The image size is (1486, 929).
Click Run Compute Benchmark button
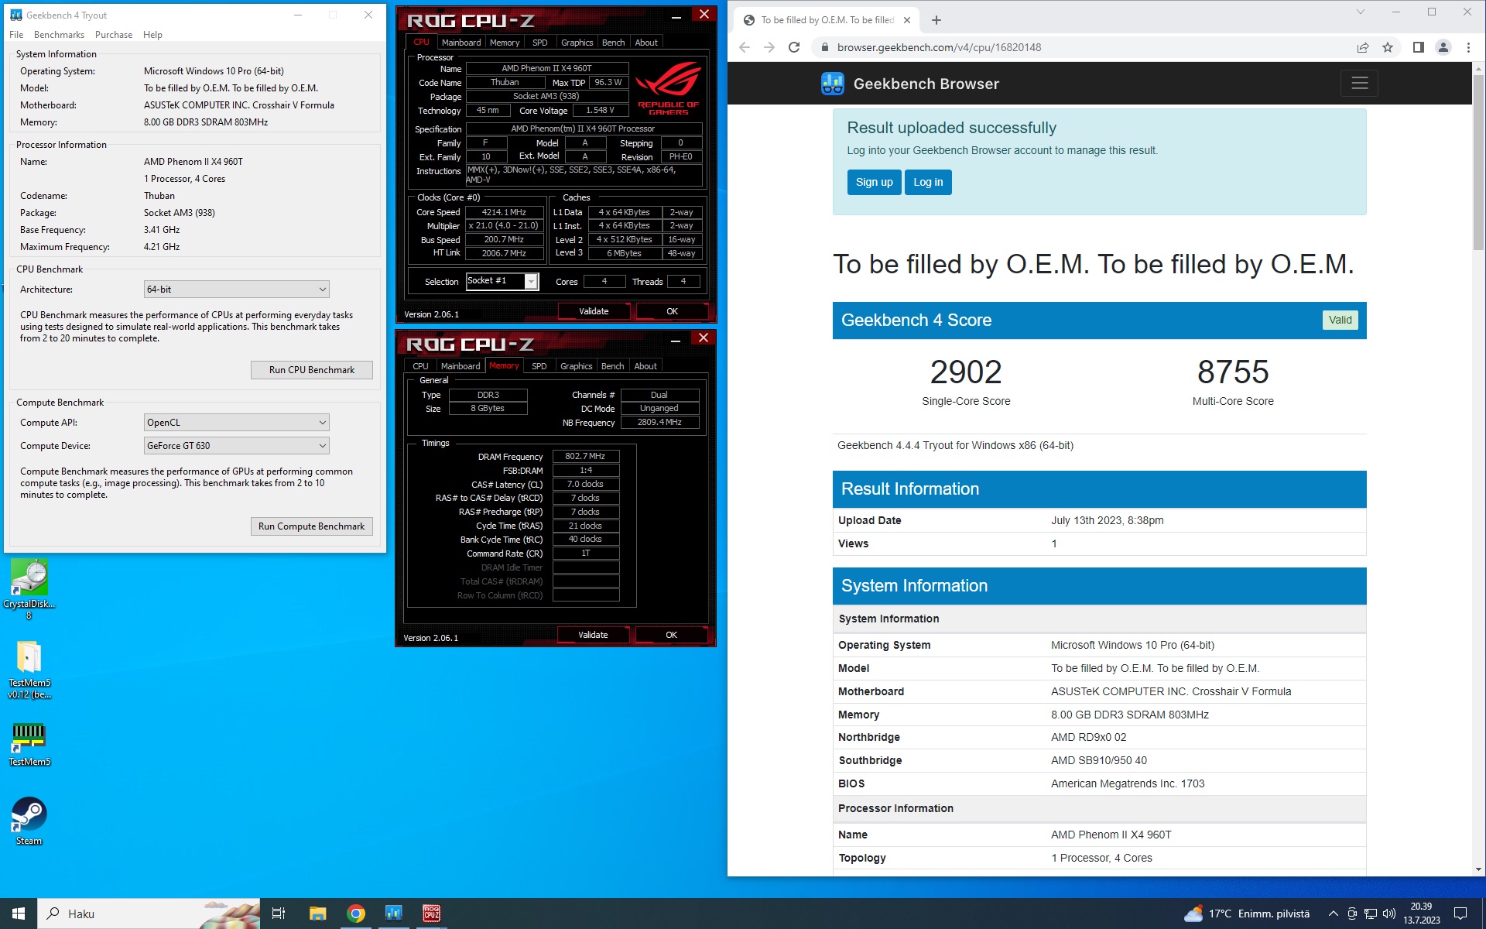312,526
